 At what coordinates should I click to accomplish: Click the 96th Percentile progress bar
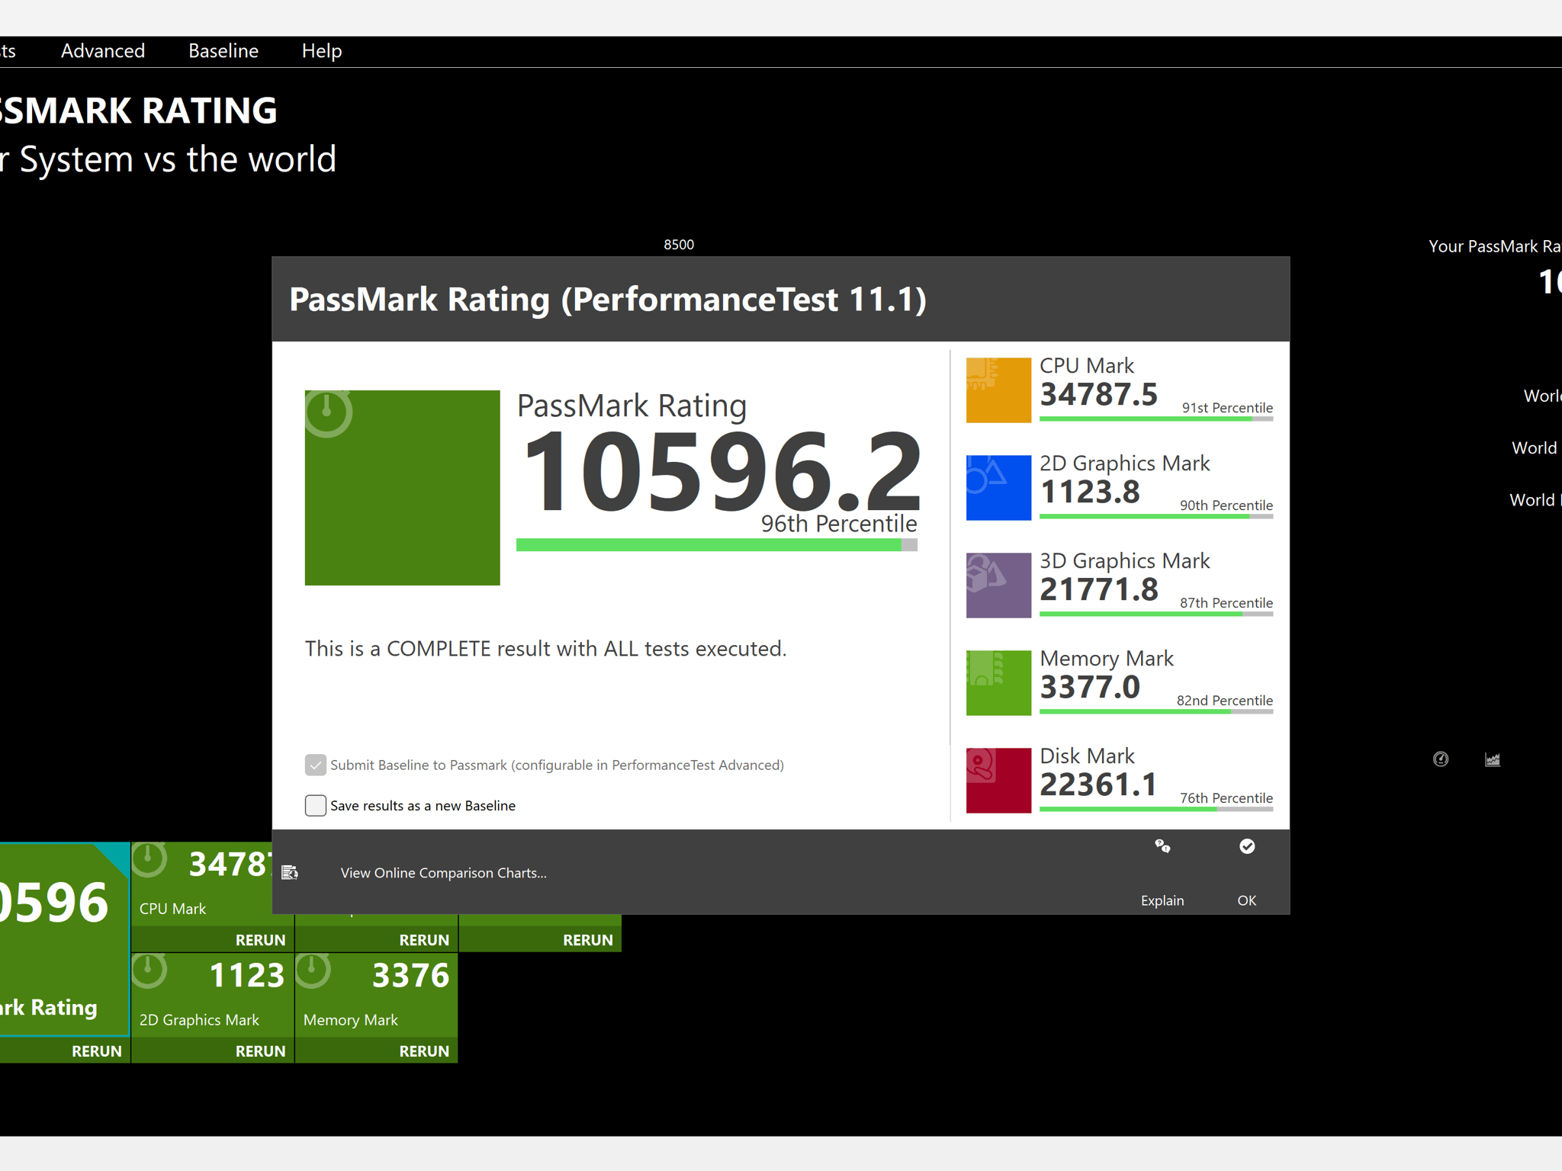pyautogui.click(x=716, y=544)
